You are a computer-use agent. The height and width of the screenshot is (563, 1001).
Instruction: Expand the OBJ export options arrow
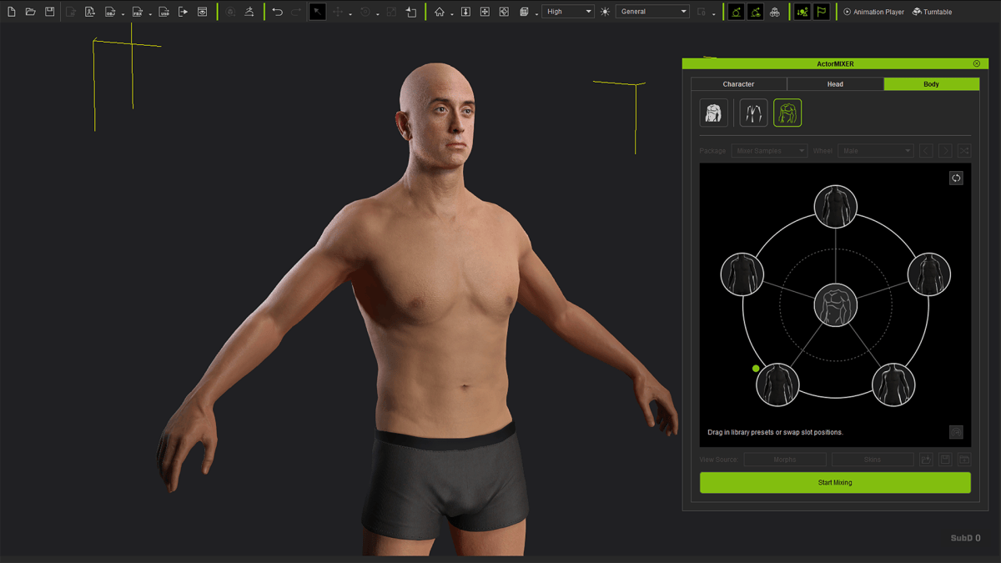pos(123,14)
